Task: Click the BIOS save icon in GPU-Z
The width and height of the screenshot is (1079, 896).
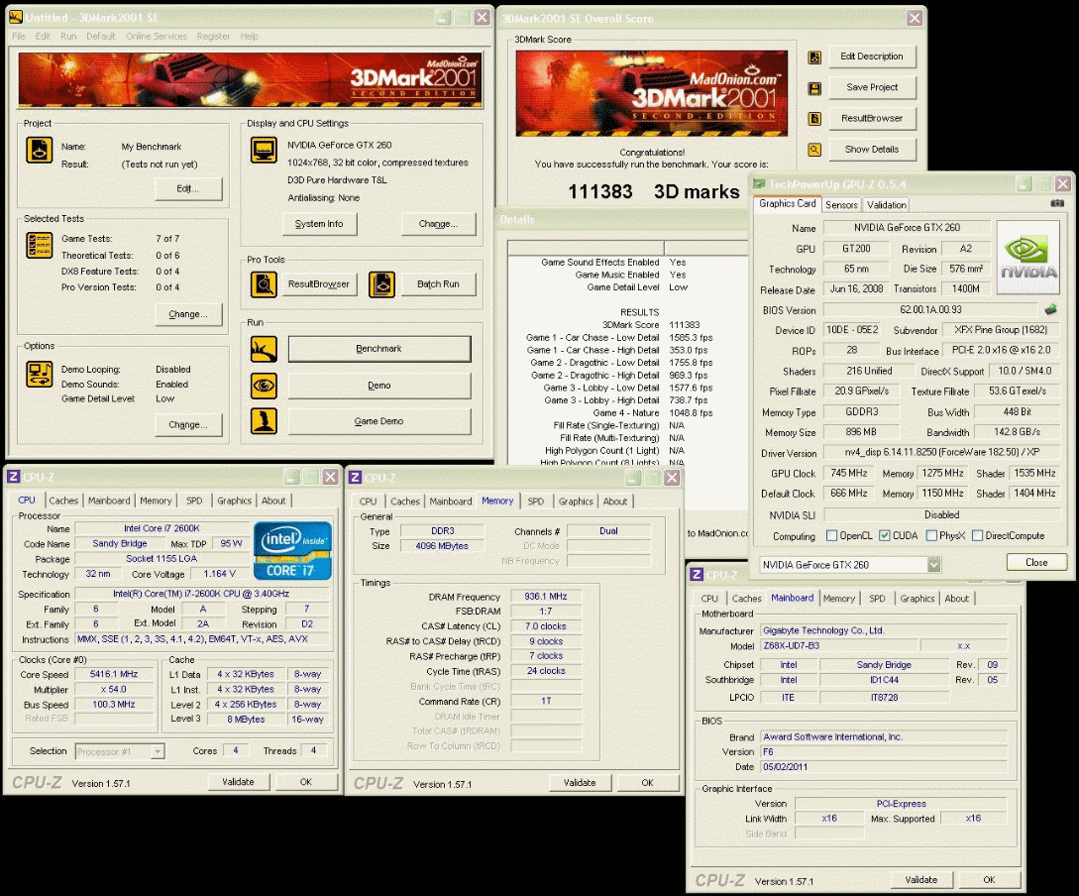Action: 1051,309
